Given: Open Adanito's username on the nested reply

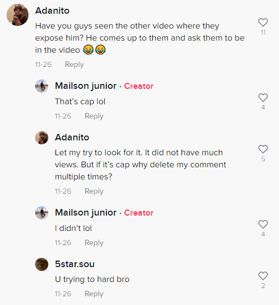Looking at the screenshot, I should 72,137.
